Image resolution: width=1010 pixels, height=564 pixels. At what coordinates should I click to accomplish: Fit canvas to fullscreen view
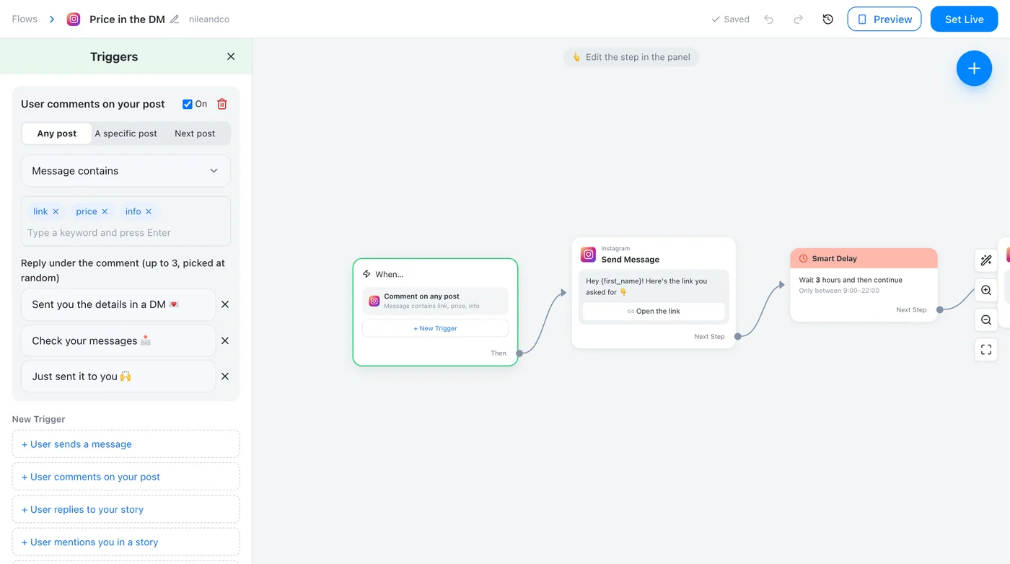point(986,350)
